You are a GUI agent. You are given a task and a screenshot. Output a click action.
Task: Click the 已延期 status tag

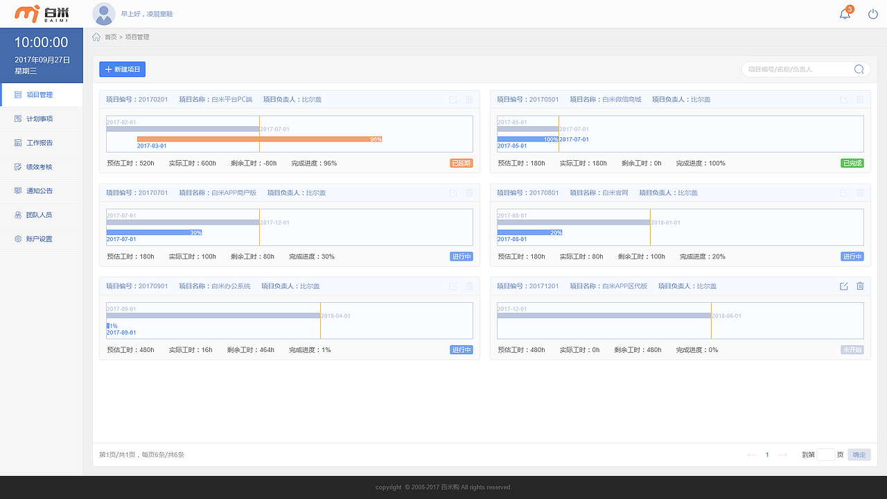462,164
